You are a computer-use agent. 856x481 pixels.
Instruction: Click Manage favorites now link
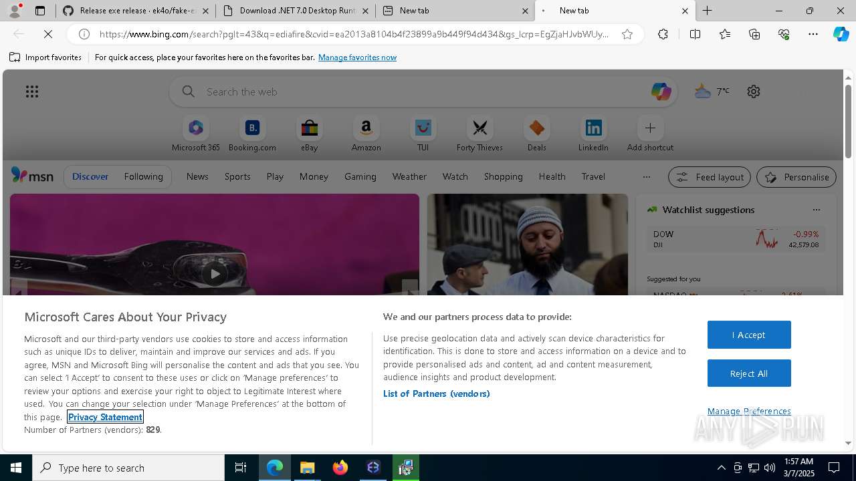357,57
